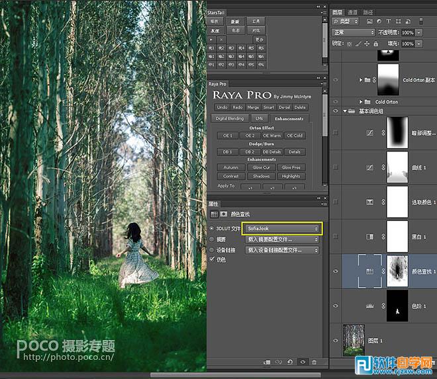The width and height of the screenshot is (437, 379).
Task: Toggle layer visibility in Properties footer
Action: (303, 362)
